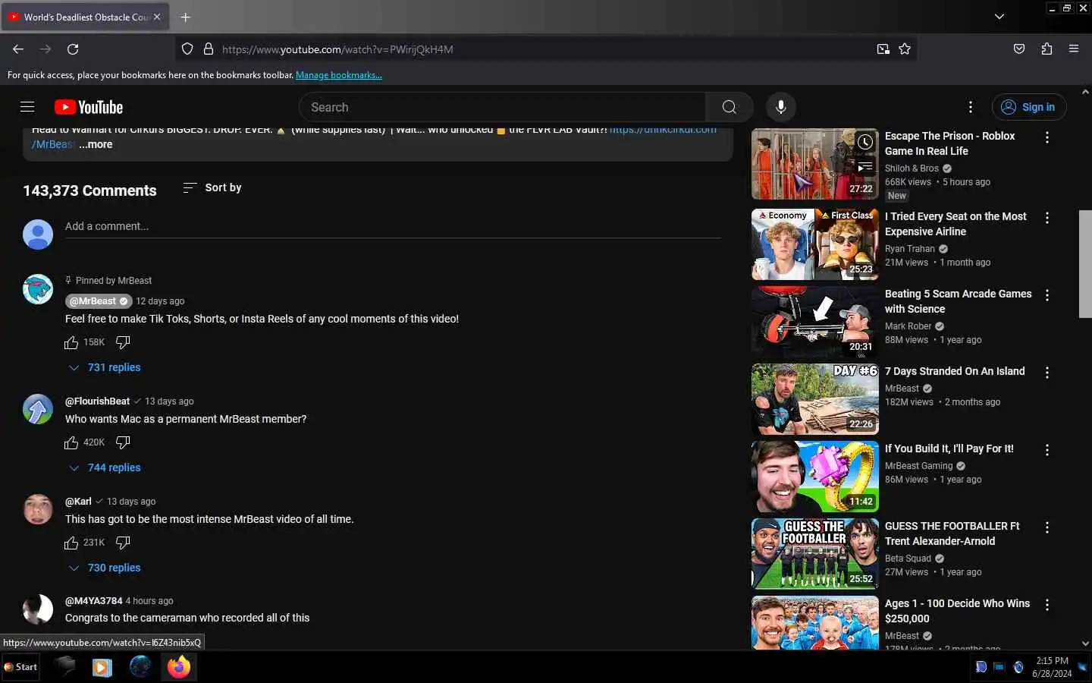The image size is (1092, 683).
Task: Dislike the pinned MrBeast comment
Action: pos(123,342)
